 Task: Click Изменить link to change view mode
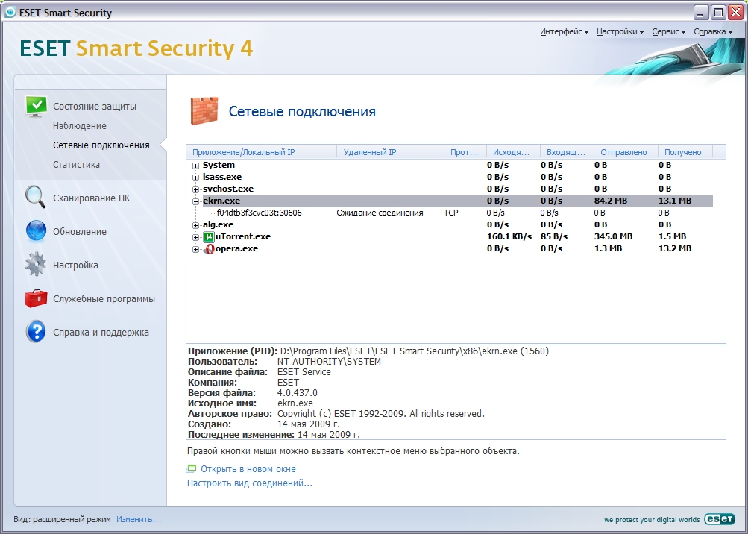point(138,519)
